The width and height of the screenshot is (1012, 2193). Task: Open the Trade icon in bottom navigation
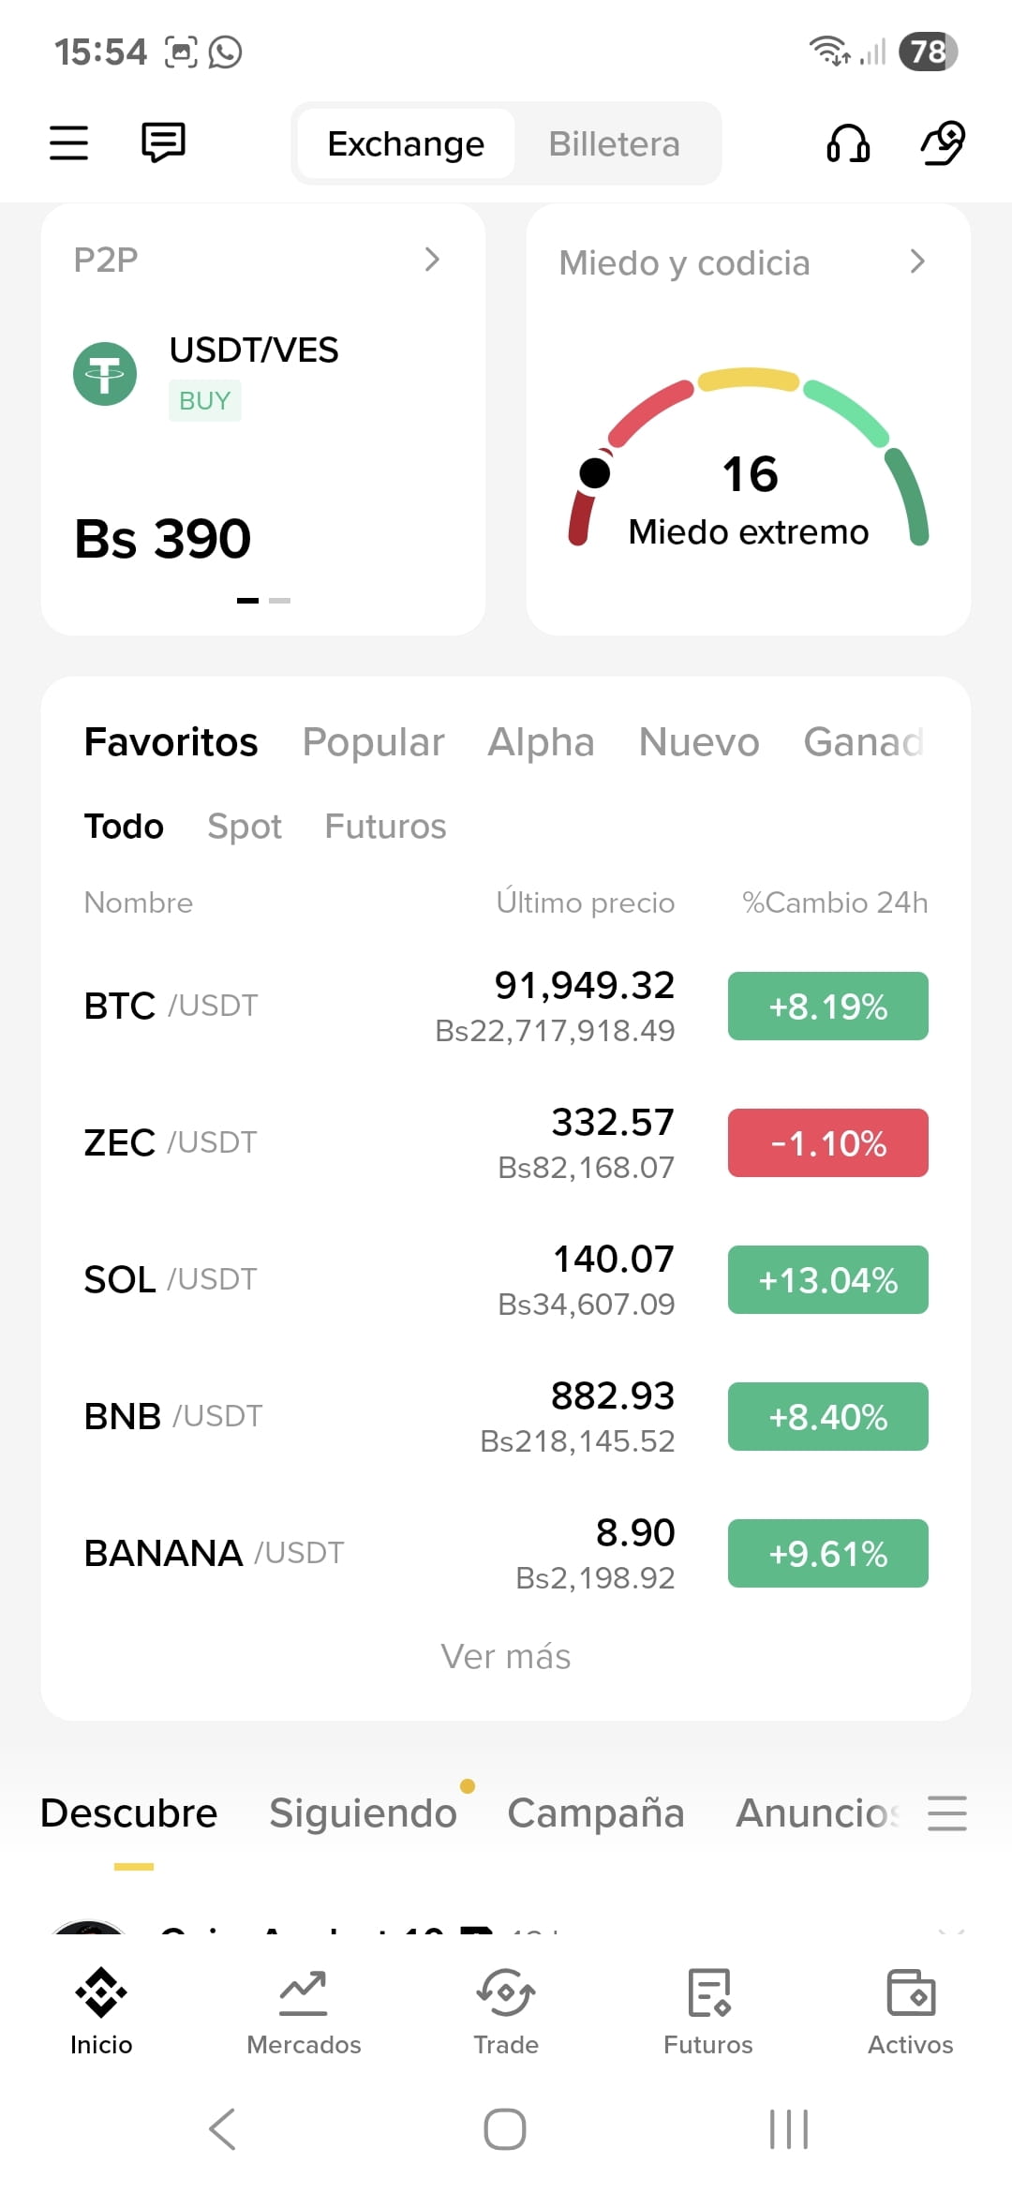tap(506, 1992)
